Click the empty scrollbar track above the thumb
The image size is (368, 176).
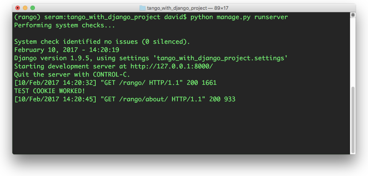(353, 52)
